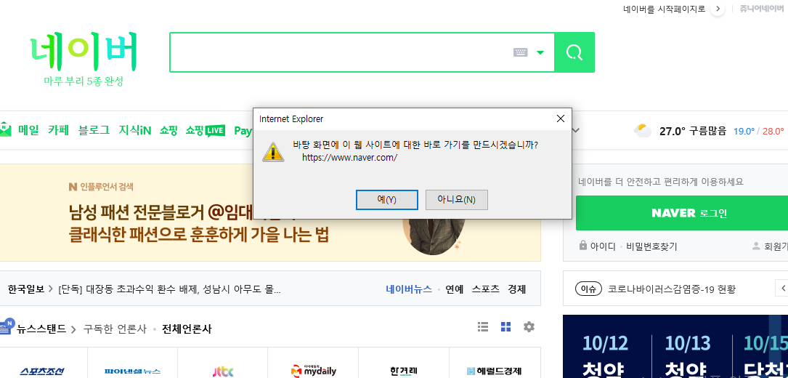This screenshot has height=378, width=788.
Task: Open the 대장동 초과수익 headline
Action: 169,289
